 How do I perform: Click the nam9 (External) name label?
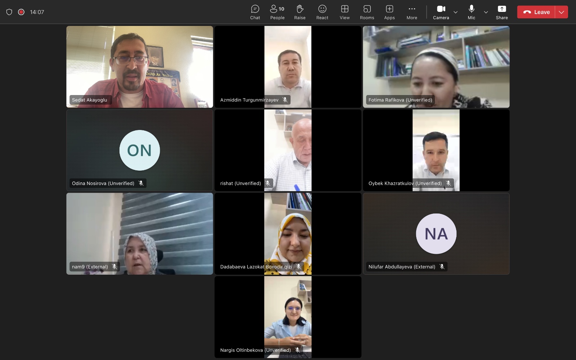coord(90,267)
